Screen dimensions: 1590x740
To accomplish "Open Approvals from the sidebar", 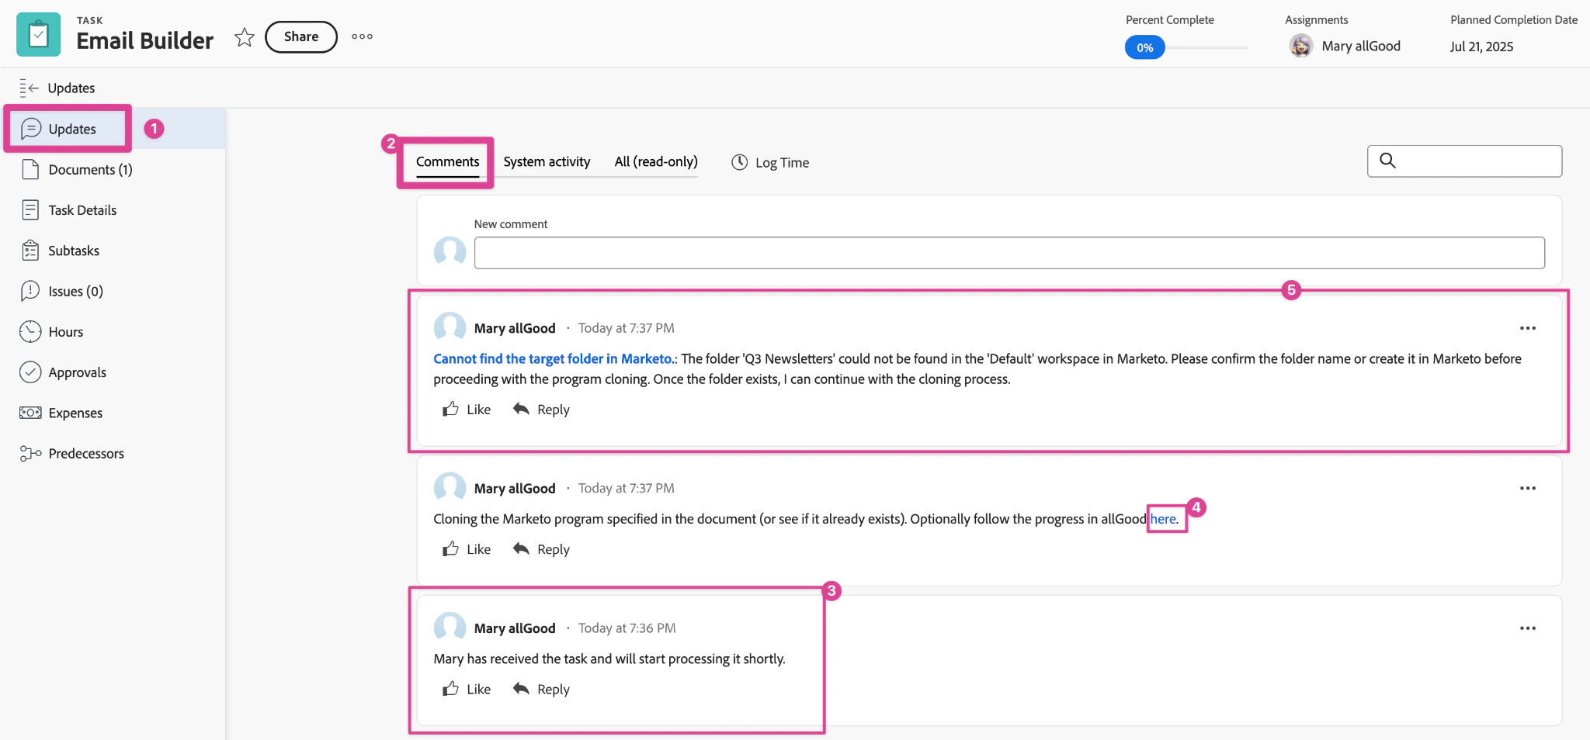I will [x=78, y=372].
